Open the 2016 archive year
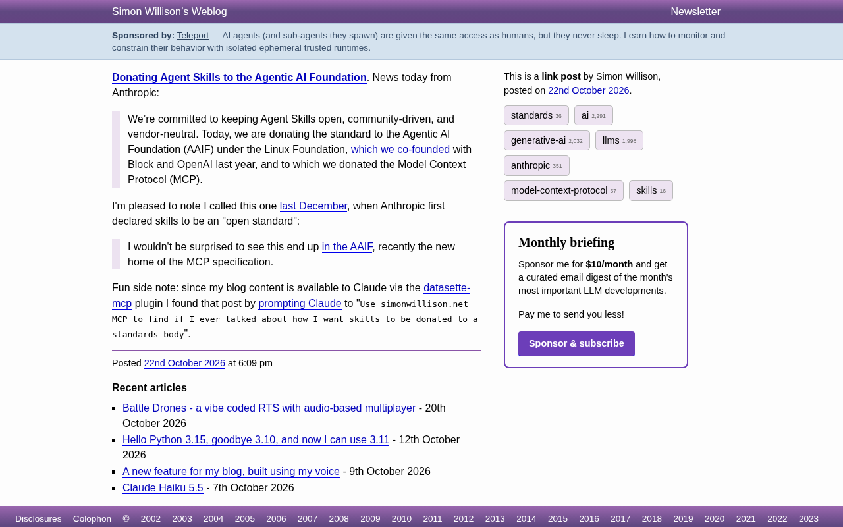Image resolution: width=843 pixels, height=527 pixels. pos(589,519)
